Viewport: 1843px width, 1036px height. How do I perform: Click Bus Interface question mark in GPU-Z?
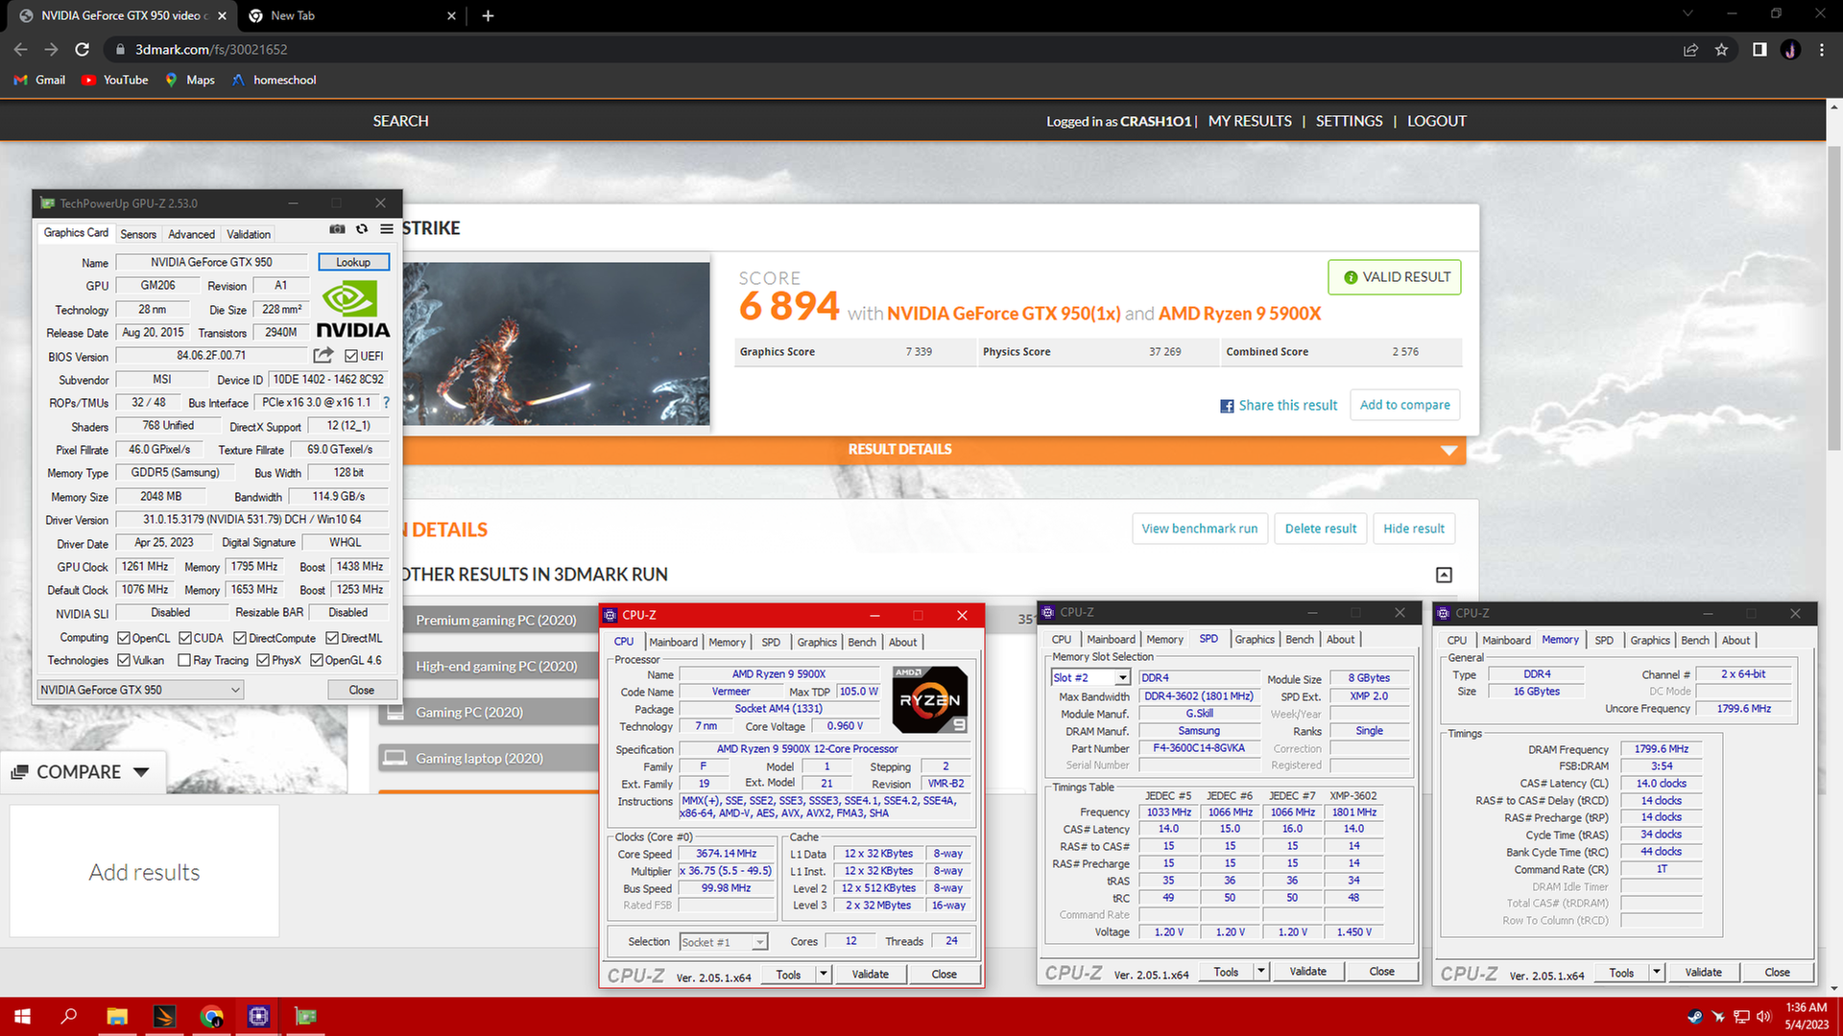[387, 403]
